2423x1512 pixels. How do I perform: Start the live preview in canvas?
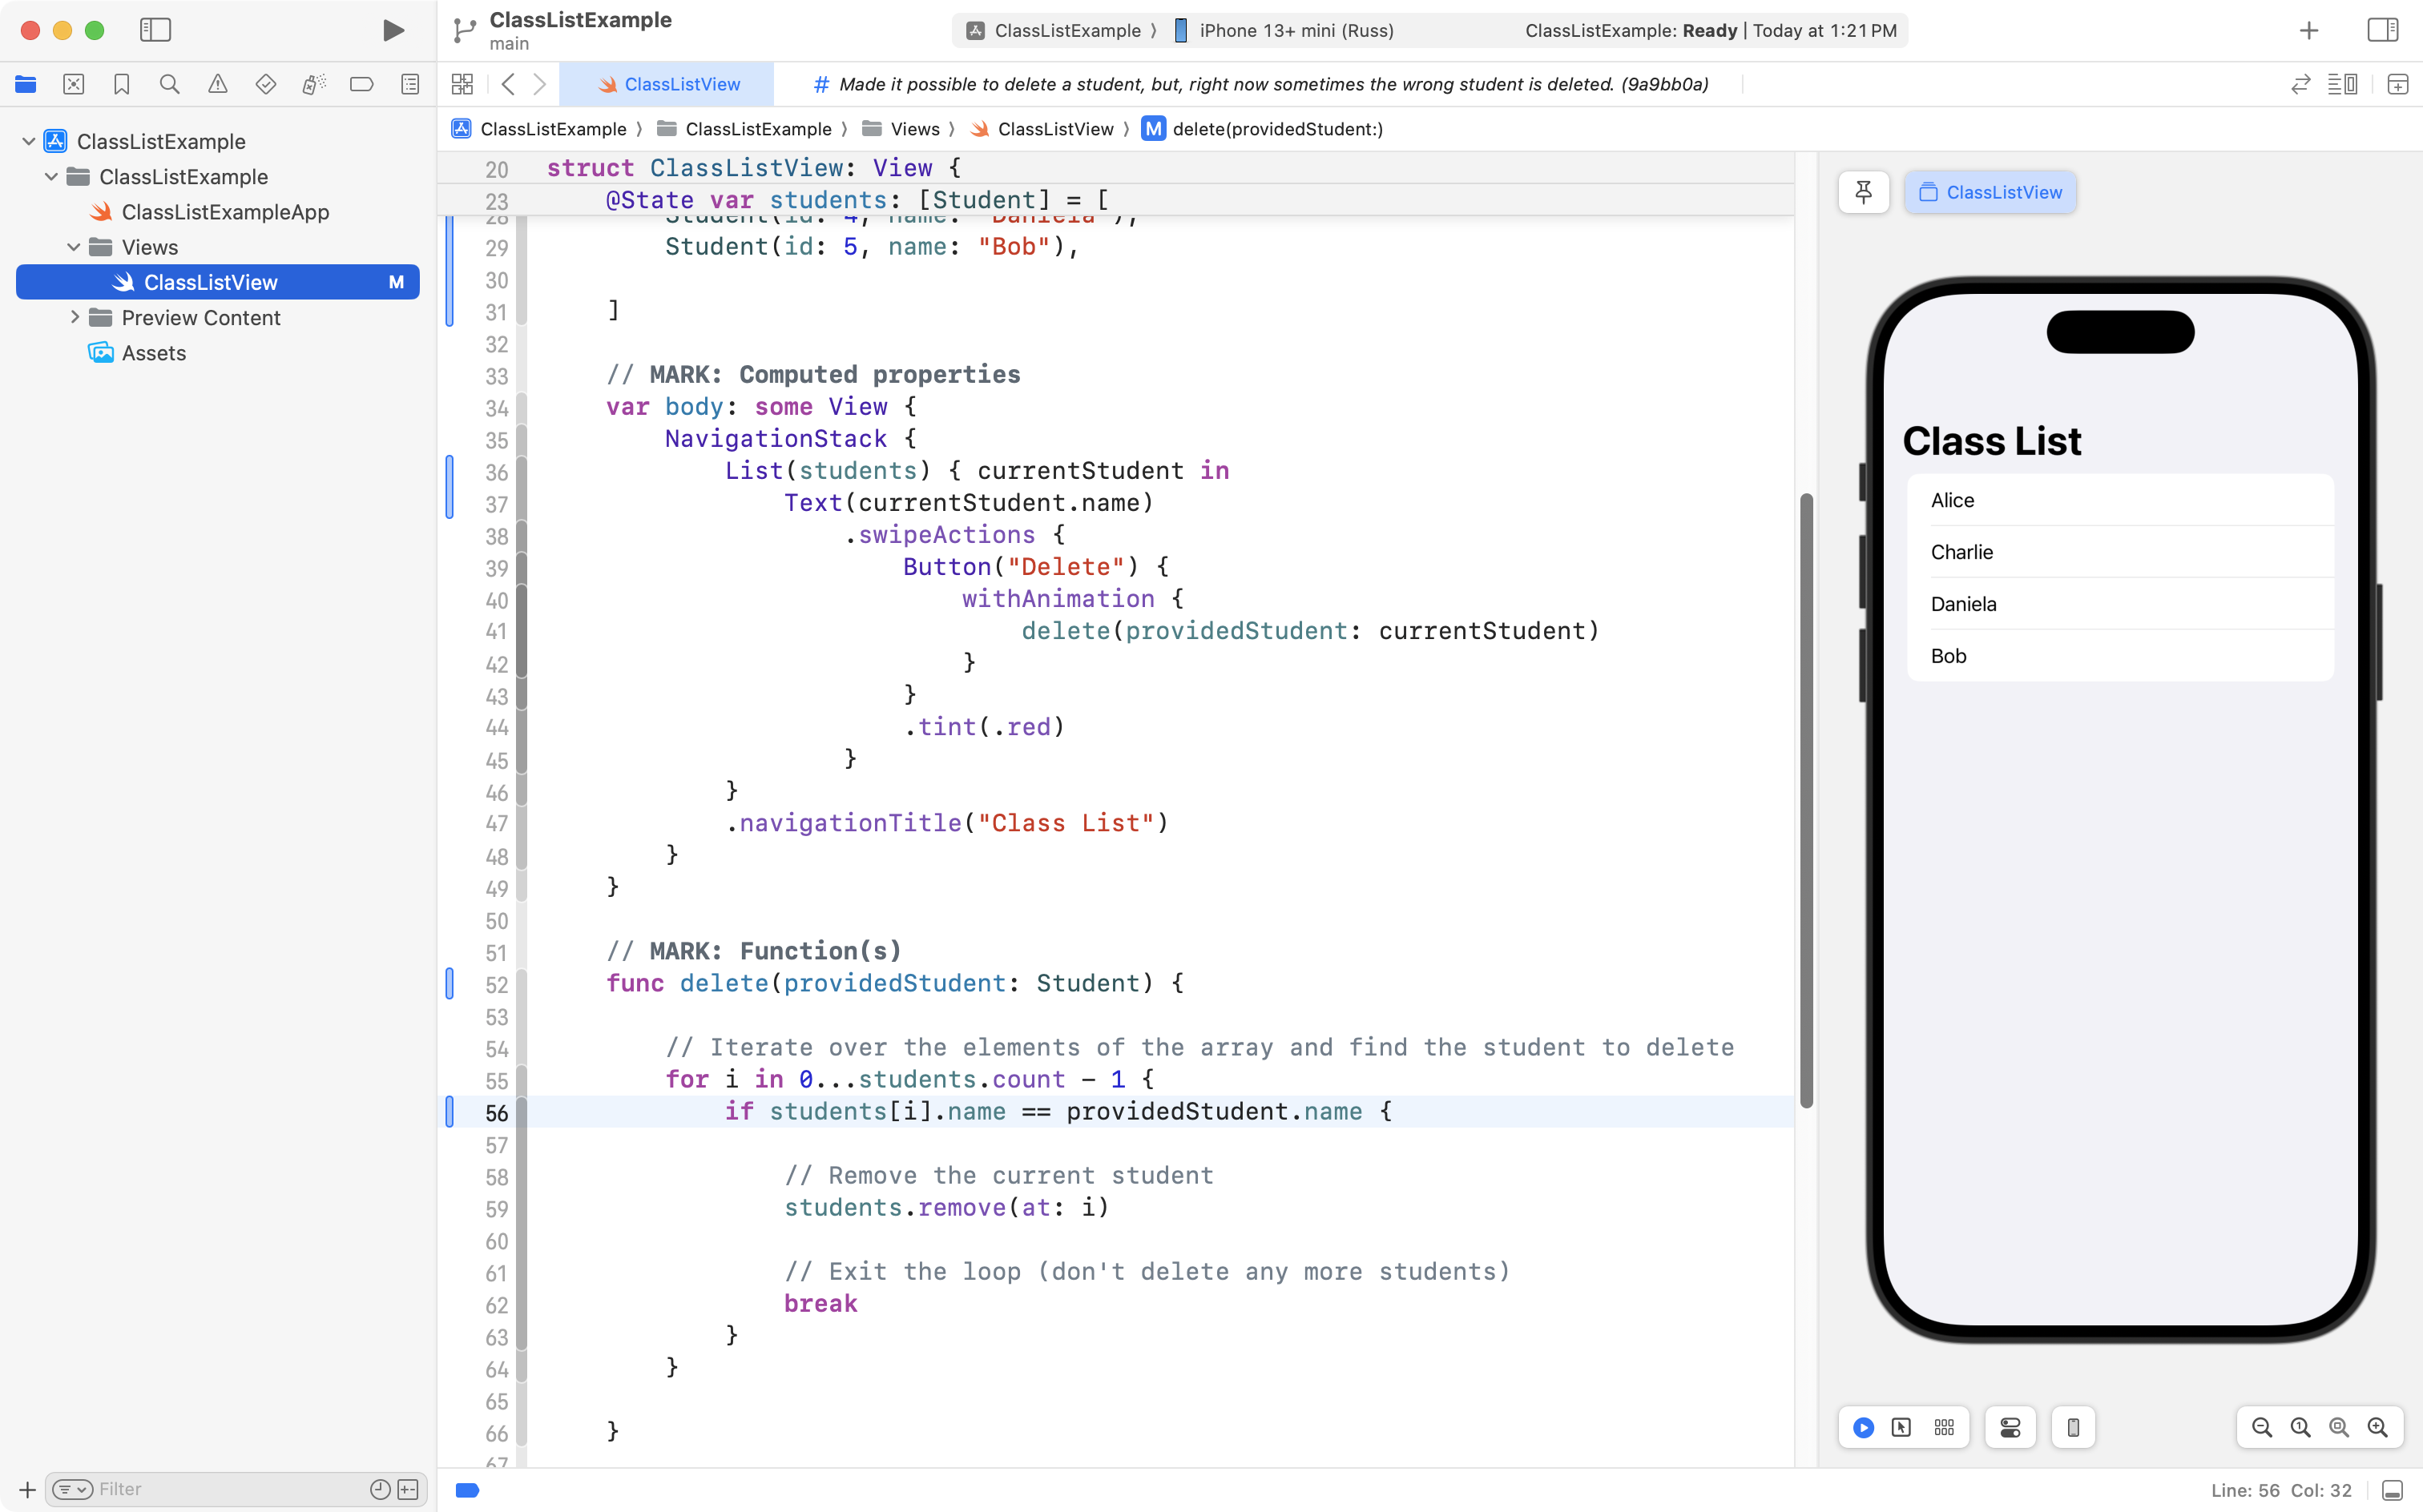pyautogui.click(x=1863, y=1427)
